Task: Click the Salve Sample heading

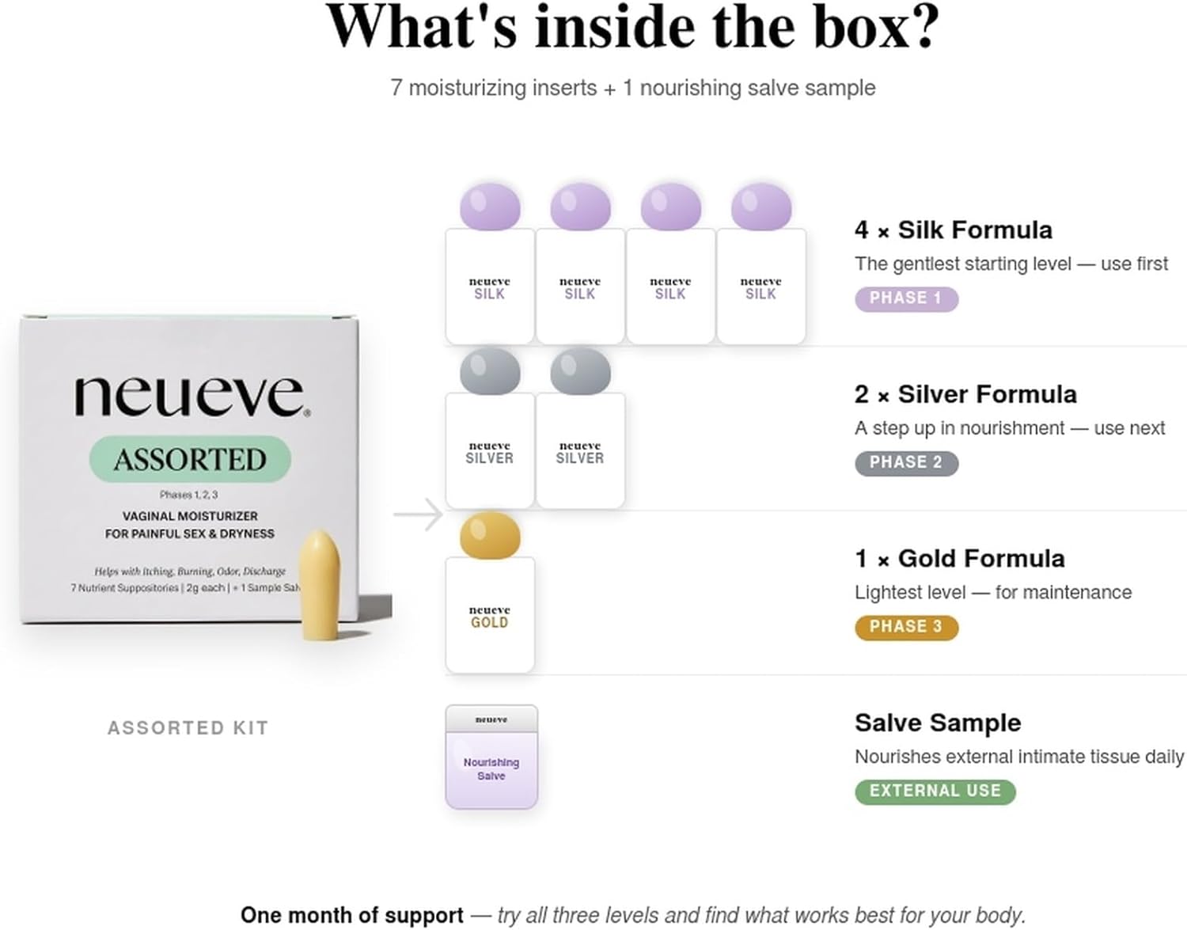Action: click(938, 723)
